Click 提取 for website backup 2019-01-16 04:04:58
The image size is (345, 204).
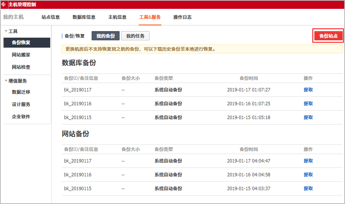click(x=308, y=175)
